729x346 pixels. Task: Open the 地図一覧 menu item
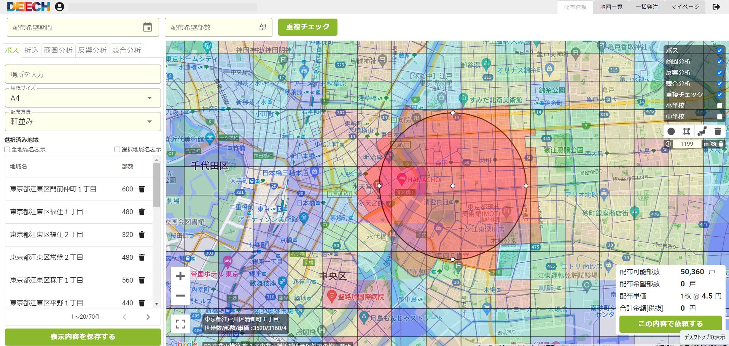point(611,7)
